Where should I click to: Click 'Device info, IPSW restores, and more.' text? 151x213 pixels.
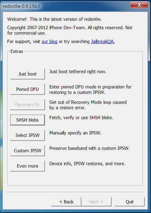87,164
